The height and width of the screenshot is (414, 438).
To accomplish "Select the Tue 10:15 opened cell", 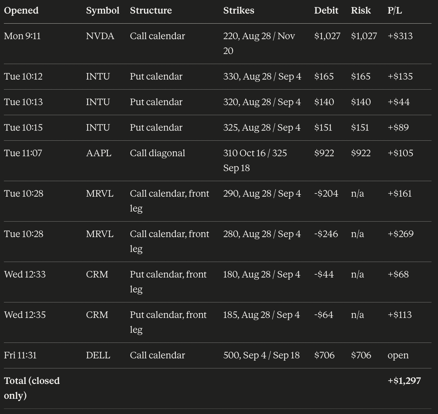I will 23,127.
